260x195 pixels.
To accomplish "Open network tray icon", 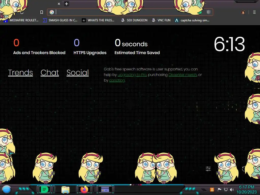I will (225, 189).
